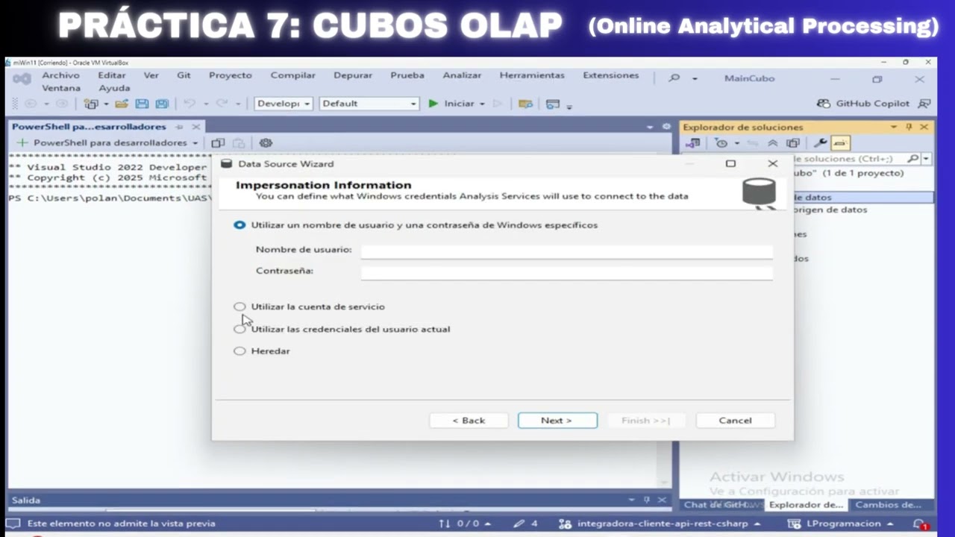Collapse all in Solution Explorer

773,143
